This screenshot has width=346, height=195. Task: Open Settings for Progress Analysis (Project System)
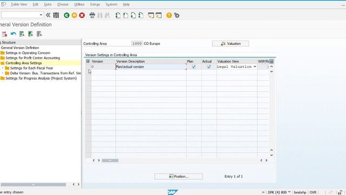coord(41,78)
